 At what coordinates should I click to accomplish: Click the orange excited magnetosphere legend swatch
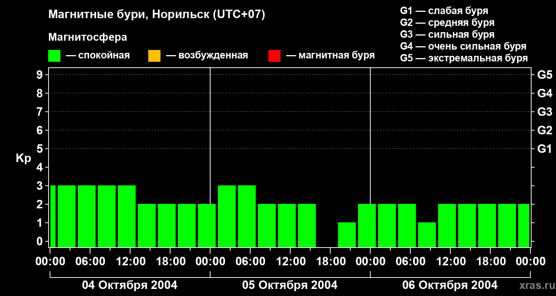pyautogui.click(x=154, y=56)
